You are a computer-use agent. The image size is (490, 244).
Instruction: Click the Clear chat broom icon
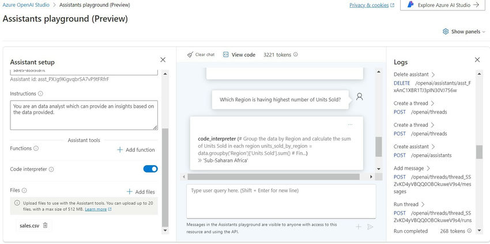190,55
